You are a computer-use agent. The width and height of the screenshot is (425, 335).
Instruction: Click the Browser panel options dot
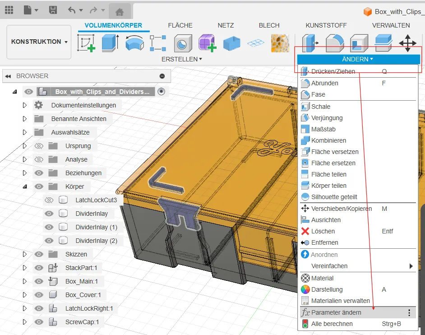(x=162, y=76)
